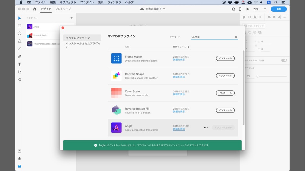Image resolution: width=305 pixels, height=171 pixels.
Task: View details link for Angle
Action: point(179,129)
